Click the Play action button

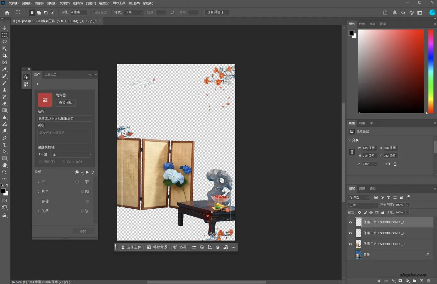[87, 172]
